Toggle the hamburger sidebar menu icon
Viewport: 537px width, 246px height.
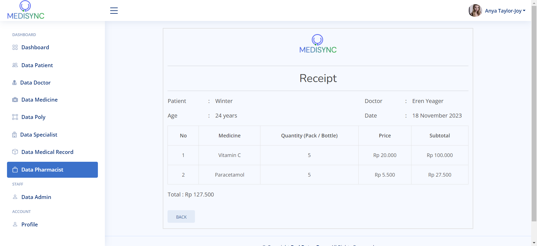click(114, 11)
